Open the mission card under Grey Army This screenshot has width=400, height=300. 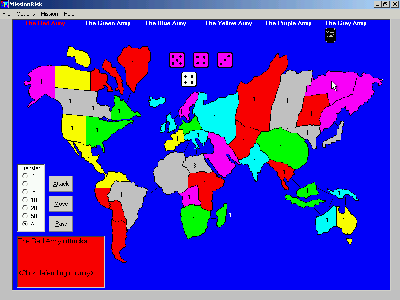(x=330, y=35)
